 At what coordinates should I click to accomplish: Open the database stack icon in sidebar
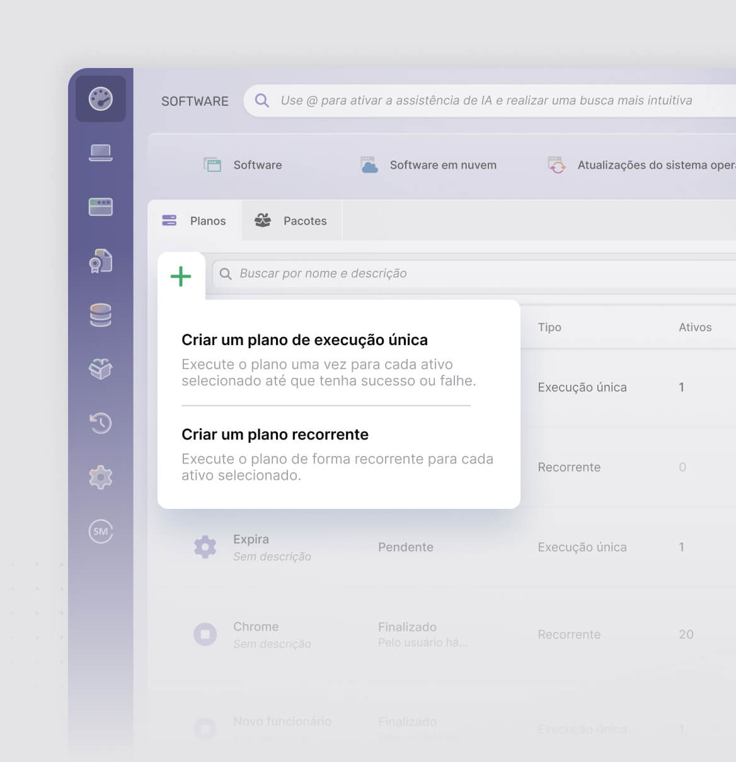pyautogui.click(x=101, y=315)
